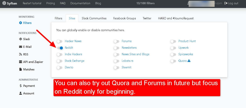Viewport: 246px width, 108px height.
Task: Enable the Product Hunt toggle
Action: tap(173, 41)
